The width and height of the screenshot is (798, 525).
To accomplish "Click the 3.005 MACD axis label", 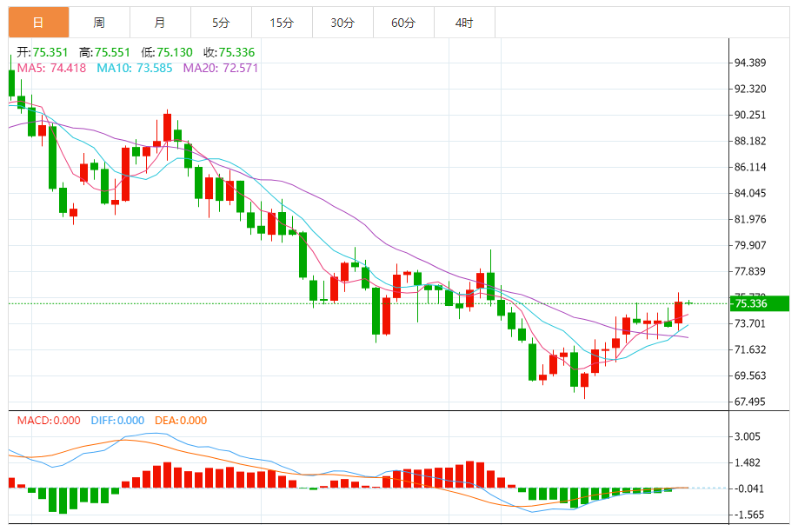I will point(748,436).
